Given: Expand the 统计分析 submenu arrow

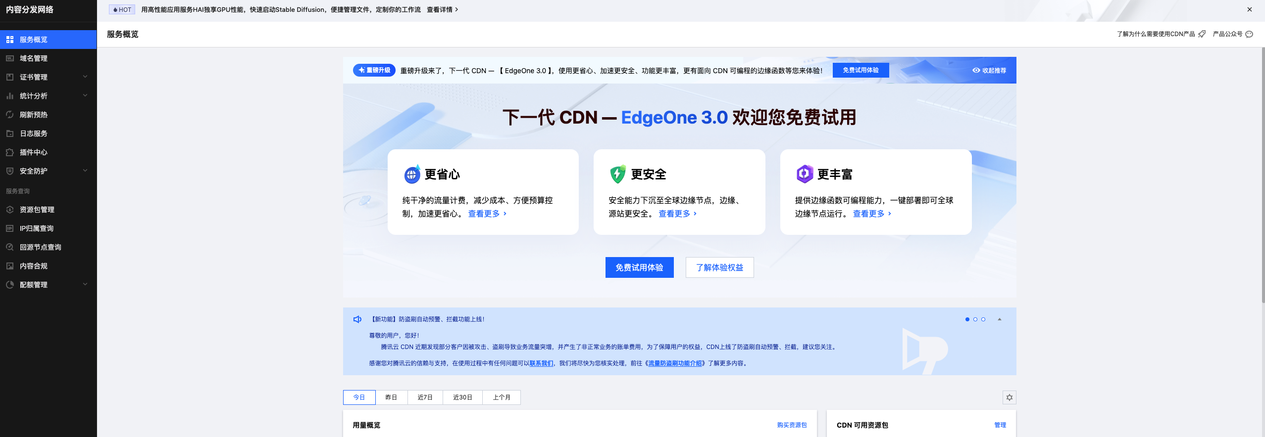Looking at the screenshot, I should pyautogui.click(x=85, y=95).
